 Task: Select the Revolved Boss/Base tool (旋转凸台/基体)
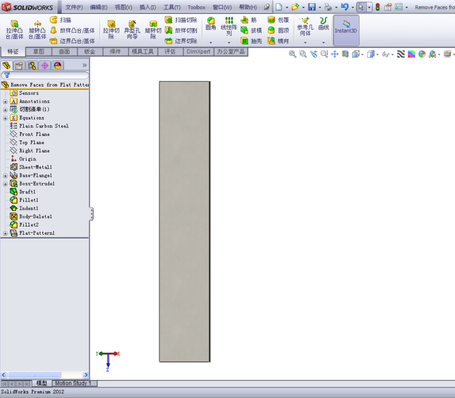37,30
